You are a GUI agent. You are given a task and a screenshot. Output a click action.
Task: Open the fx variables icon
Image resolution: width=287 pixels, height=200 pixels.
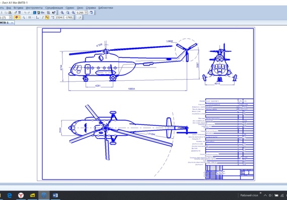pyautogui.click(x=43, y=13)
